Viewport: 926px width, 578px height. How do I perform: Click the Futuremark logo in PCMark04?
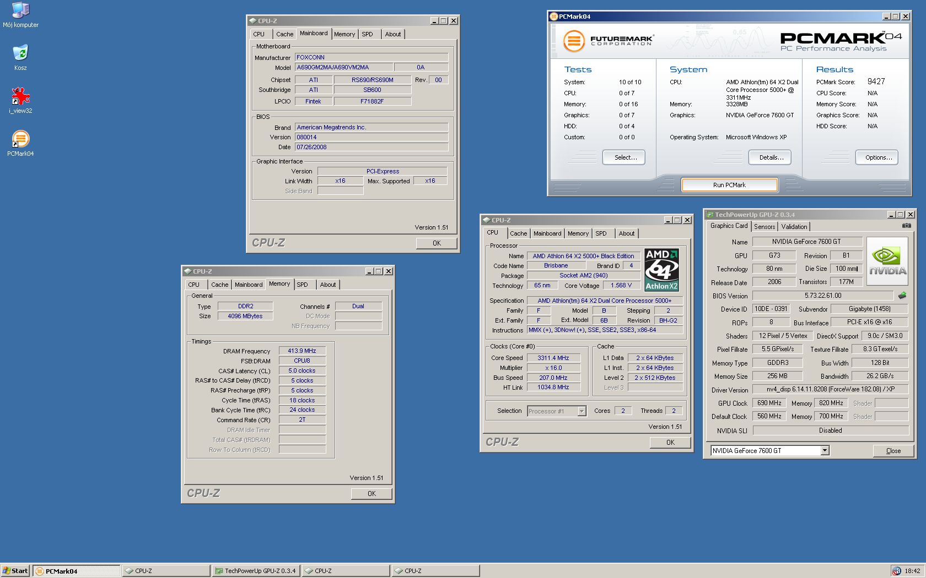click(x=608, y=40)
